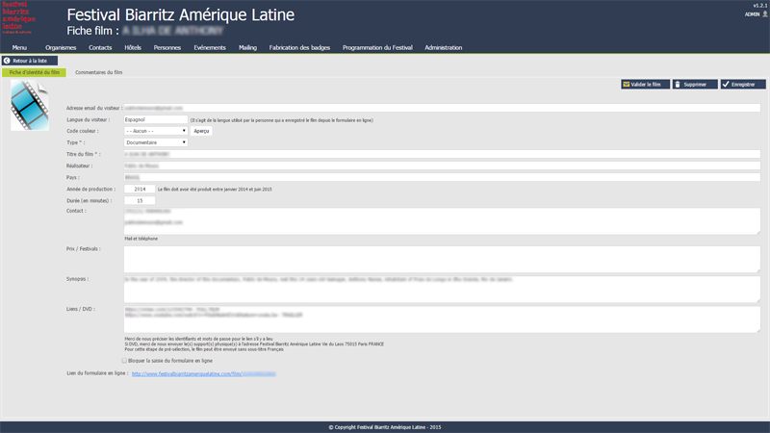Focus the Durée (en minutes) field
Screen dimensions: 770x433
coord(139,201)
